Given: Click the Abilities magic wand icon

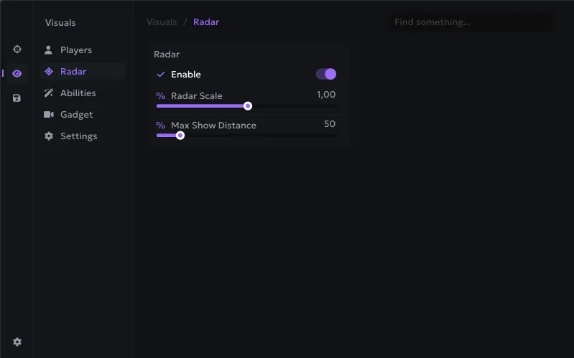Looking at the screenshot, I should click(49, 93).
